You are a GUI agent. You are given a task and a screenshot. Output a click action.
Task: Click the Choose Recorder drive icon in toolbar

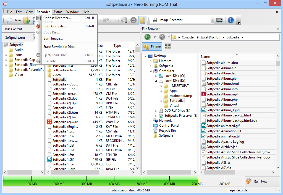pyautogui.click(x=219, y=20)
